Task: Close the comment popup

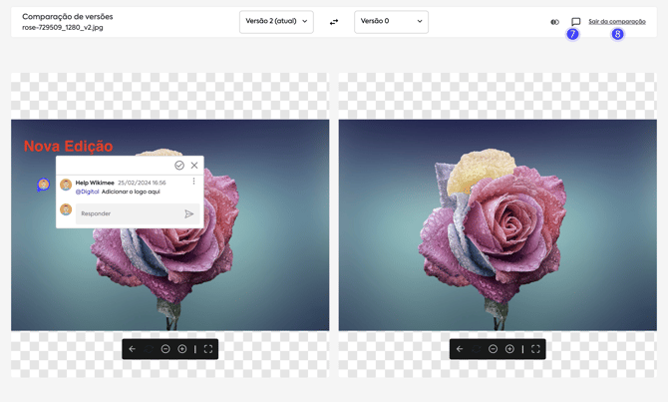Action: click(194, 166)
